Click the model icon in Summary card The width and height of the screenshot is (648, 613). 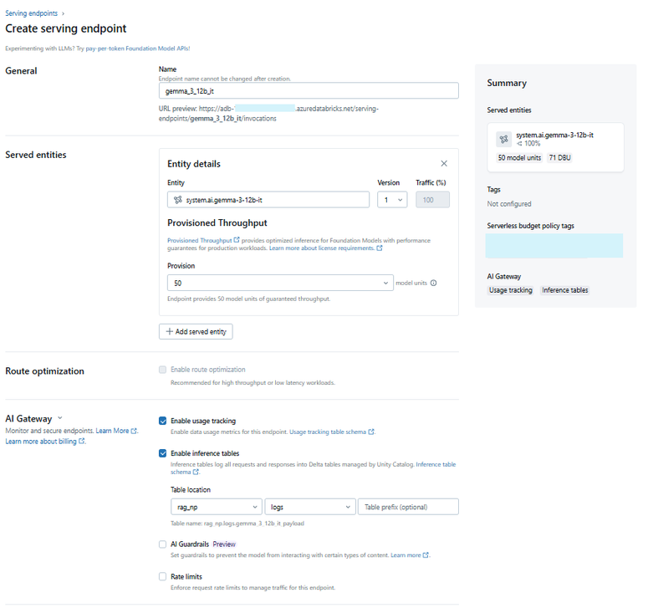click(x=503, y=139)
